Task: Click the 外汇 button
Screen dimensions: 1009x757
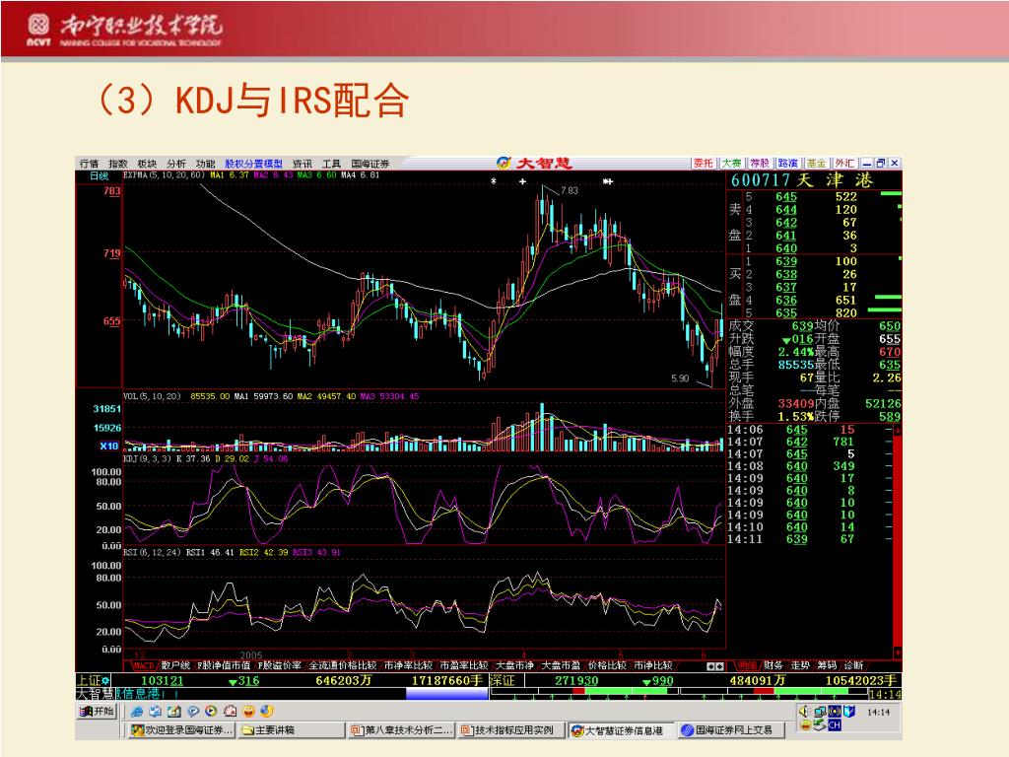Action: [x=844, y=164]
